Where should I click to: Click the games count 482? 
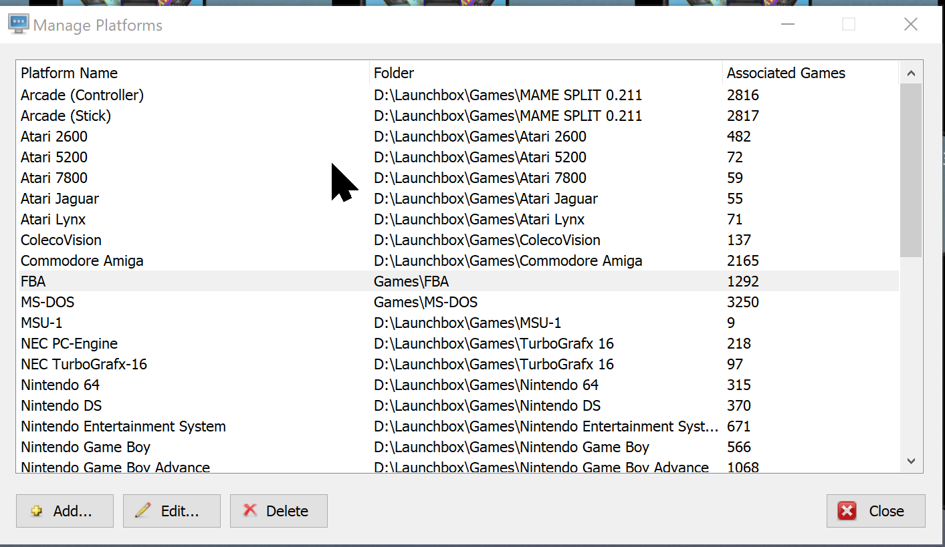(x=739, y=136)
